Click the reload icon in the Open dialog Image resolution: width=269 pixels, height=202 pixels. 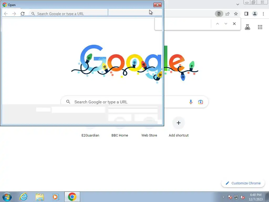pos(23,14)
